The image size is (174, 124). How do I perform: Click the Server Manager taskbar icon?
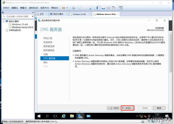[x=80, y=116]
